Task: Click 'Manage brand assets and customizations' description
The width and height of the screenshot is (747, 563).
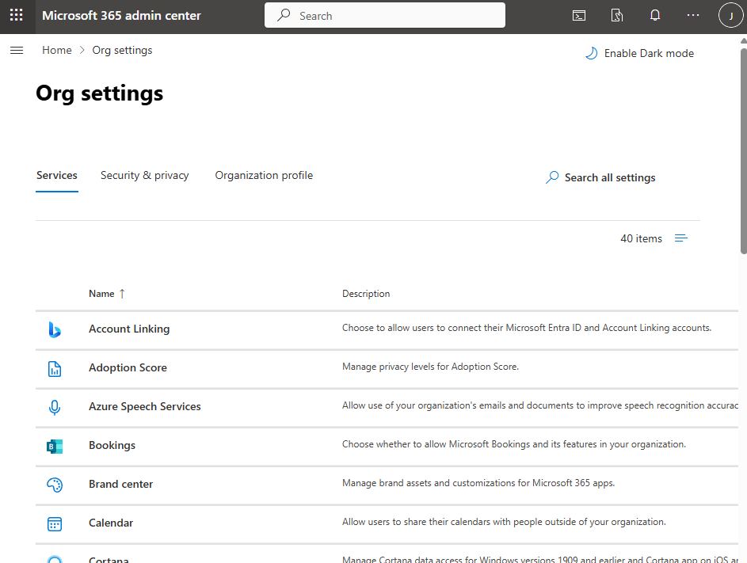Action: (478, 483)
